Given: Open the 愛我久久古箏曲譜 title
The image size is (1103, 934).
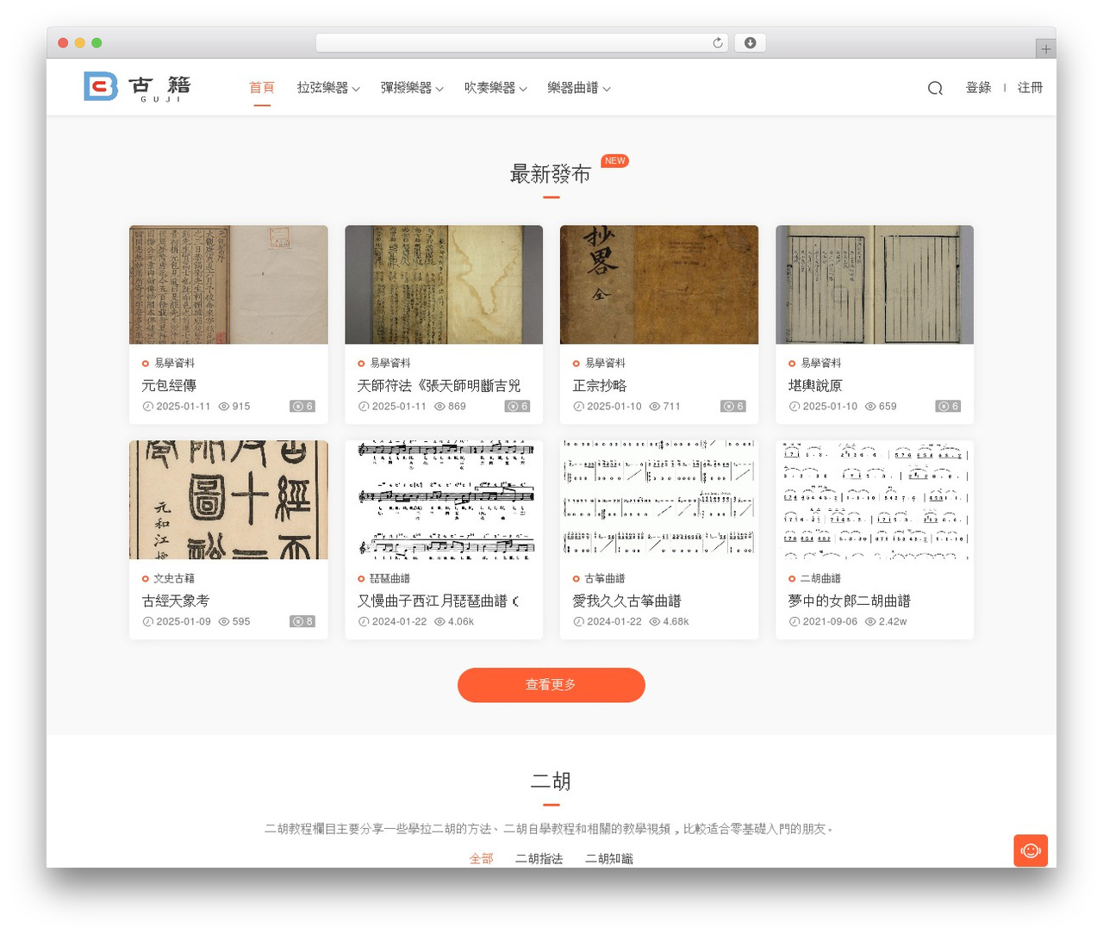Looking at the screenshot, I should pos(627,601).
